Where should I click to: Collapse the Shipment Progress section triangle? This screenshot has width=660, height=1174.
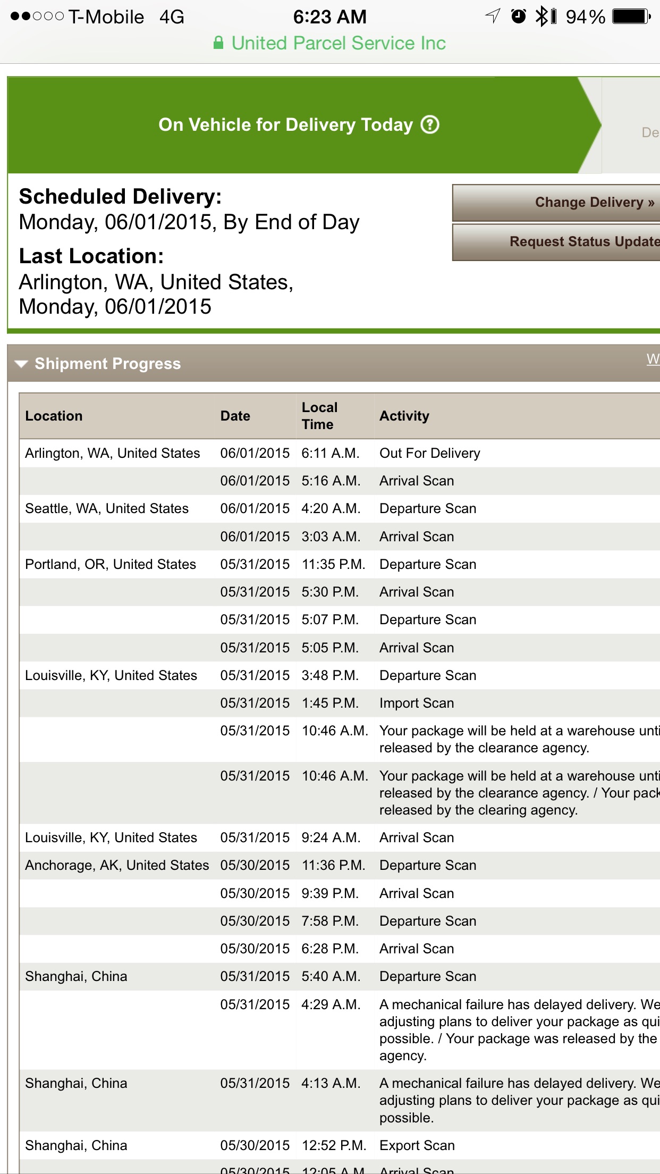(x=21, y=364)
